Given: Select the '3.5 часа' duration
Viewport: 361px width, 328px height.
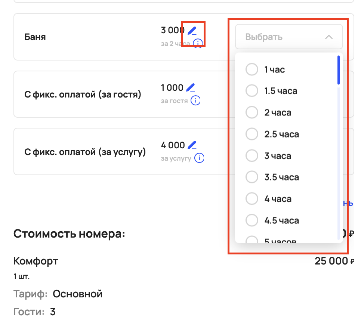Looking at the screenshot, I should (x=252, y=177).
